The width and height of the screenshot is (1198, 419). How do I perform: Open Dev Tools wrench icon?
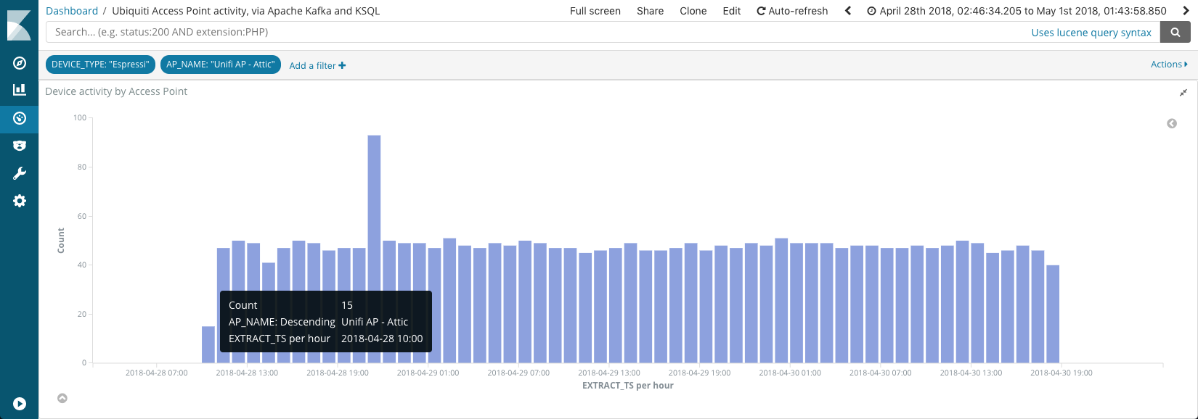point(20,173)
